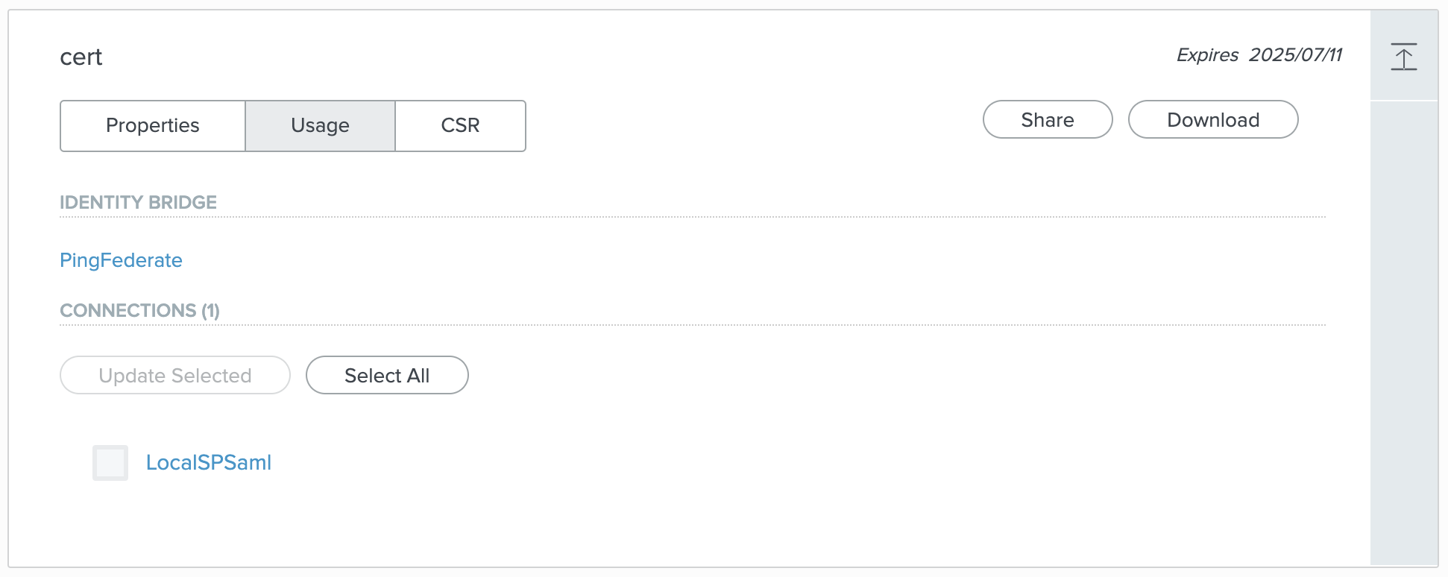Select the certificate Usage view
Image resolution: width=1448 pixels, height=577 pixels.
point(320,125)
